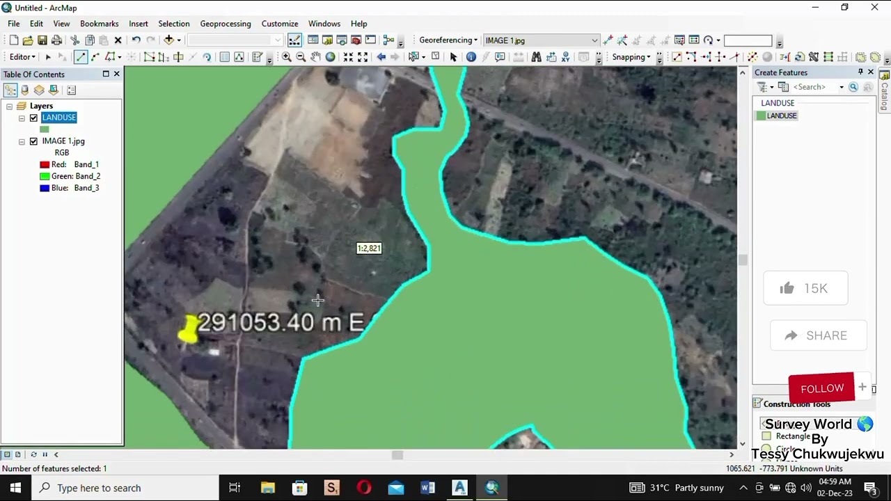The height and width of the screenshot is (501, 891).
Task: Open the ArcToolbox window icon
Action: pyautogui.click(x=356, y=40)
